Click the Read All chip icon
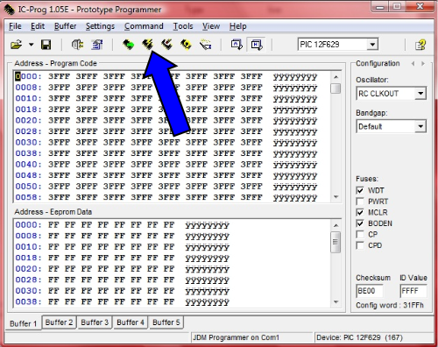The height and width of the screenshot is (347, 438). (x=128, y=45)
